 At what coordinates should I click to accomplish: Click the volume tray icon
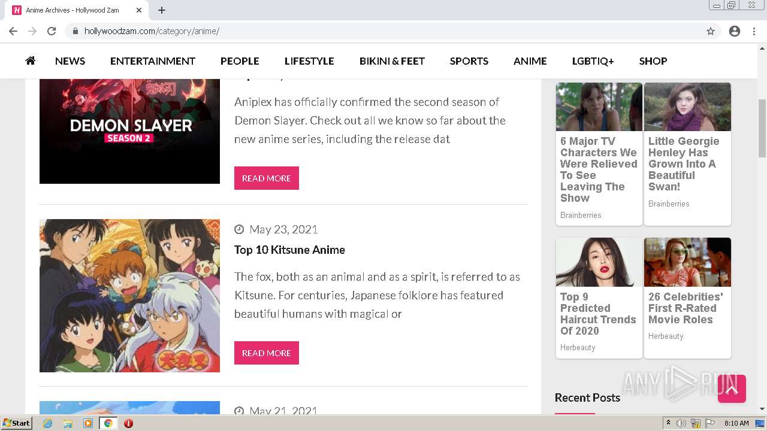click(x=681, y=423)
